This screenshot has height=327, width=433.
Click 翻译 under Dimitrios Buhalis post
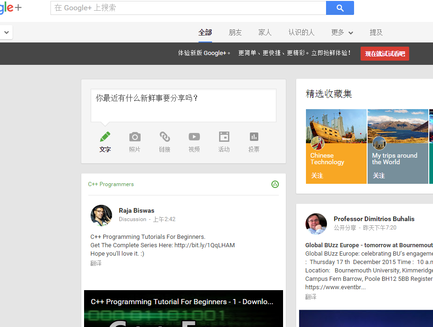pyautogui.click(x=311, y=297)
